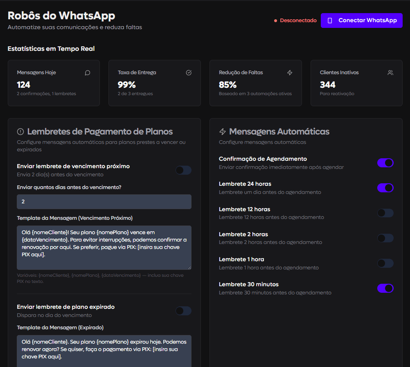The image size is (410, 367).
Task: Click the bolt icon beside Mensagens Automáticas
Action: (223, 132)
